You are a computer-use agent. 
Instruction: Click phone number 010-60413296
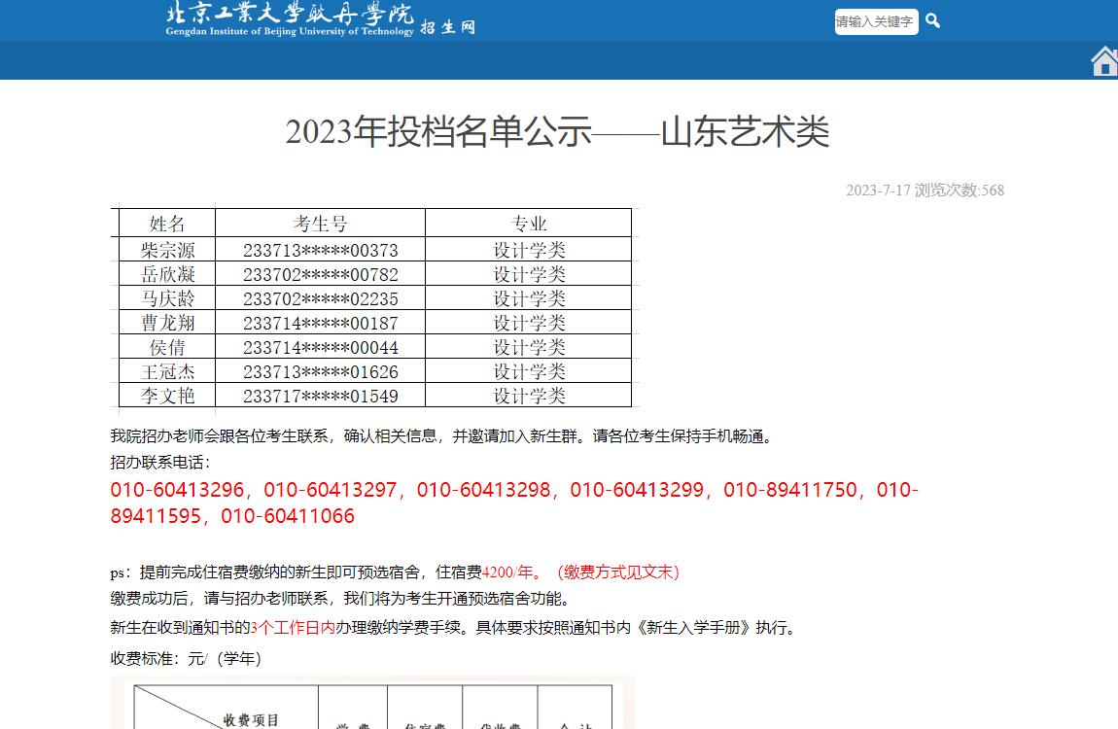(x=177, y=490)
